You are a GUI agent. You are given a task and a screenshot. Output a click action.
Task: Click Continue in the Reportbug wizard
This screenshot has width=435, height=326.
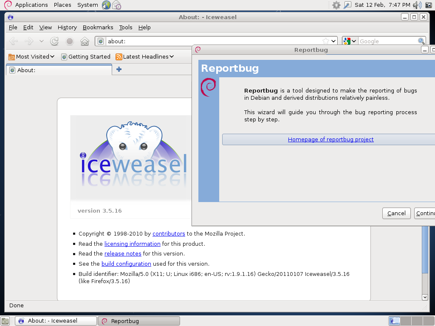coord(425,214)
